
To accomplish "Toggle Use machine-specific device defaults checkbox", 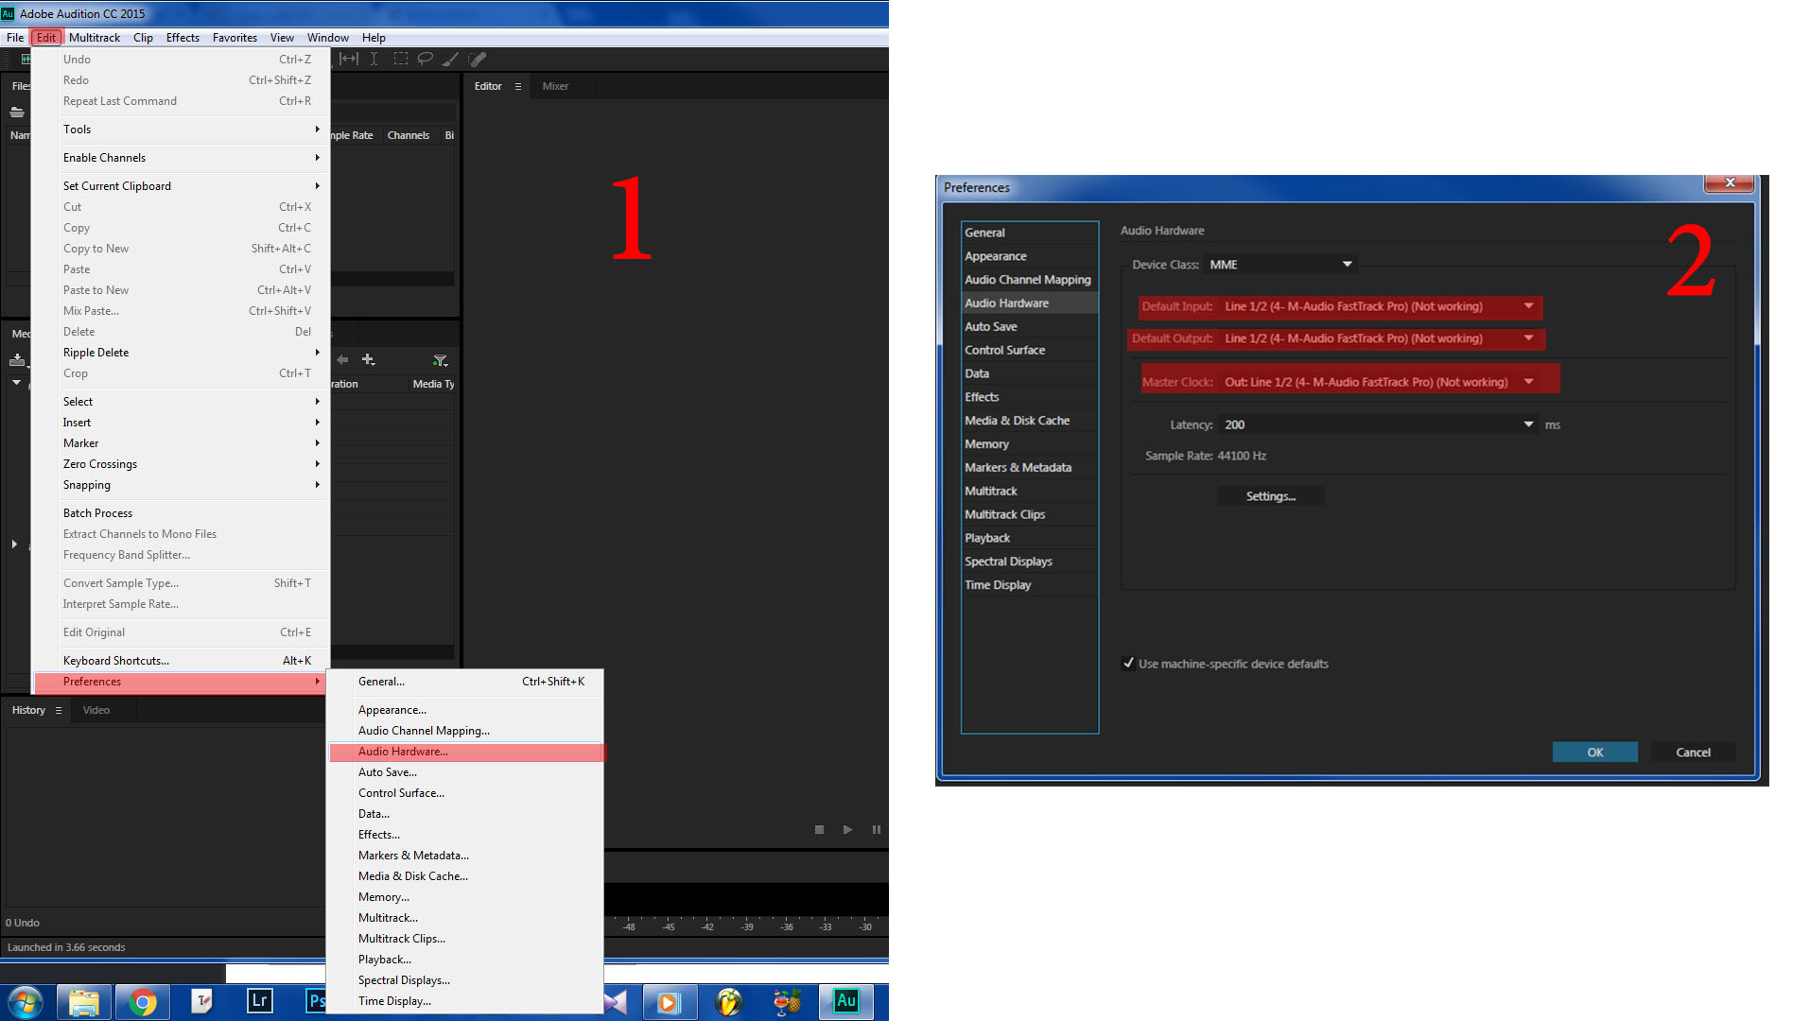I will click(1128, 664).
